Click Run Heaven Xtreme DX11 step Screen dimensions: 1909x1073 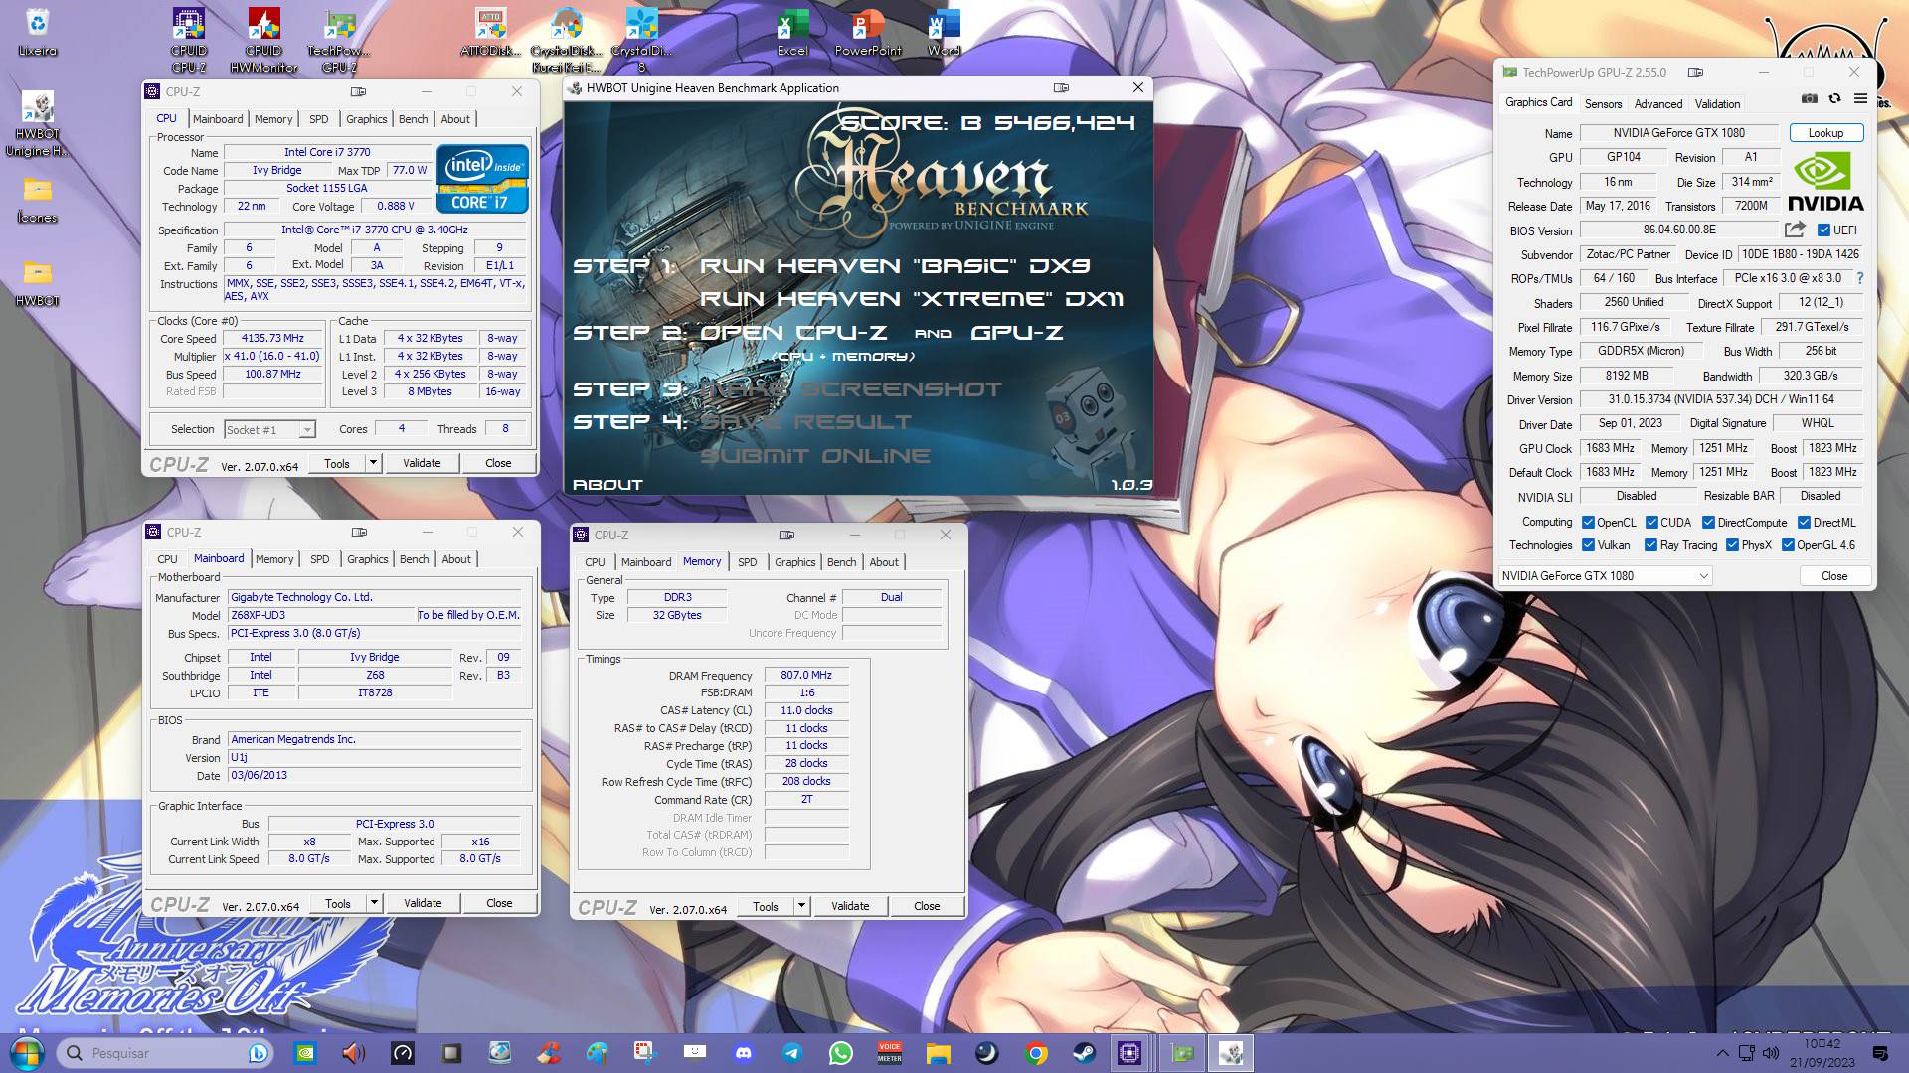tap(911, 299)
